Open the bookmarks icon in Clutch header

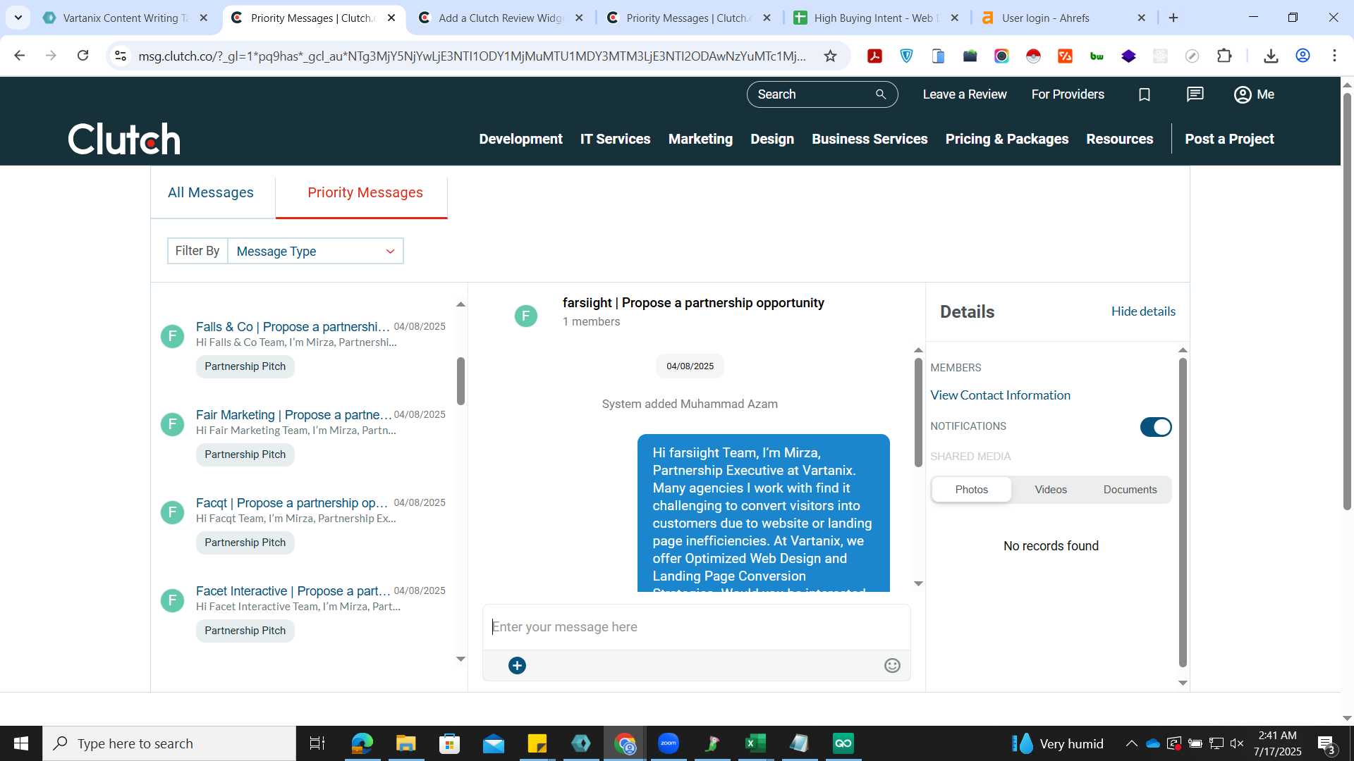pos(1145,94)
